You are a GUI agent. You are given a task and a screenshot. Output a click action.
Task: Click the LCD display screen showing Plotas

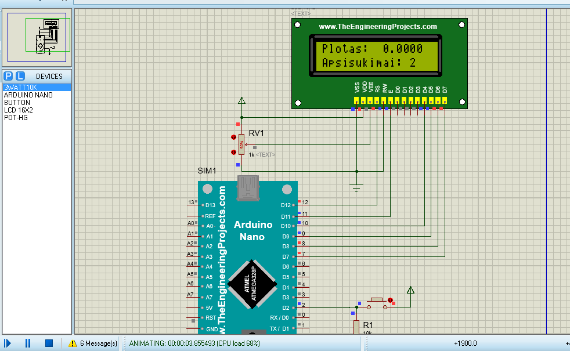[376, 56]
